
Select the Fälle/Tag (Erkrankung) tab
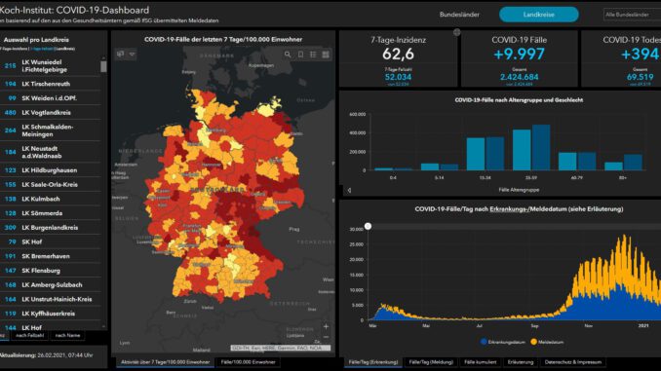(373, 362)
